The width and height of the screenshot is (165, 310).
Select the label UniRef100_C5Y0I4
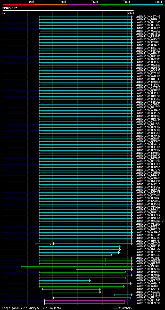(148, 121)
